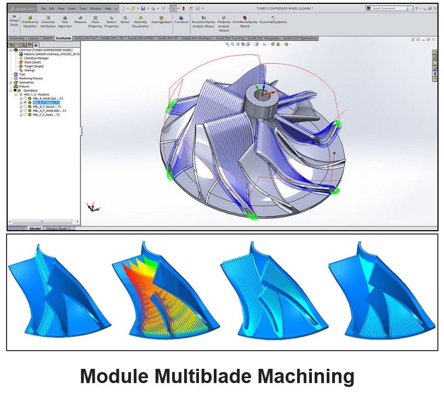Viewport: 444px width, 405px height.
Task: Open Interference Detection tool
Action: pos(30,22)
